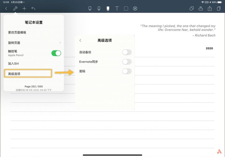
Task: Go back from 高级选项 panel
Action: coord(80,41)
